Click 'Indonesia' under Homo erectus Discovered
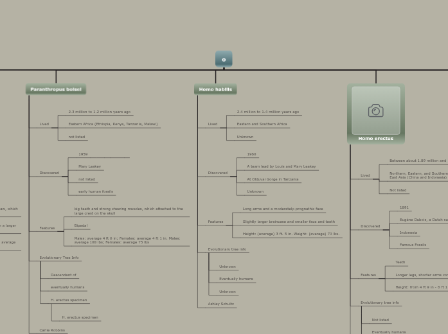448x334 pixels. (x=408, y=233)
